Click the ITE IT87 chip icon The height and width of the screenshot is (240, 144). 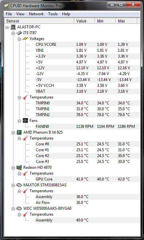click(19, 33)
